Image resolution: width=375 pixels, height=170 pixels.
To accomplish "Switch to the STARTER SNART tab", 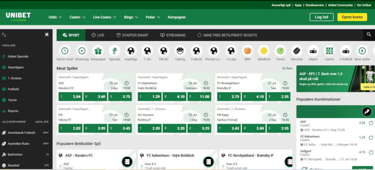I will tap(132, 35).
